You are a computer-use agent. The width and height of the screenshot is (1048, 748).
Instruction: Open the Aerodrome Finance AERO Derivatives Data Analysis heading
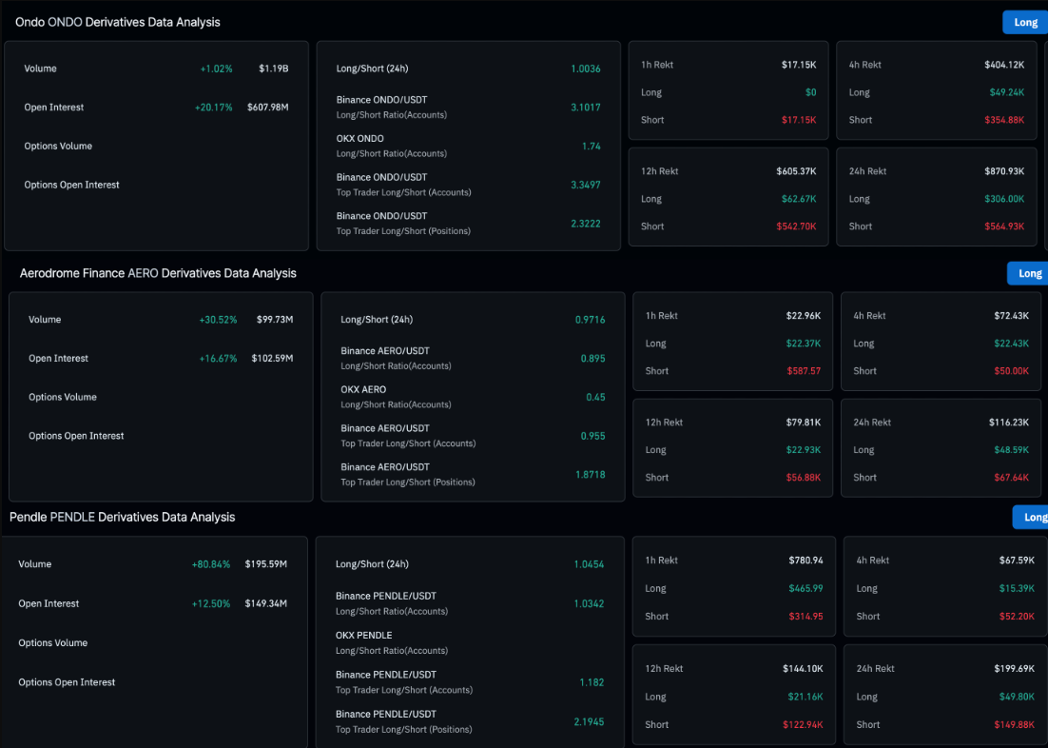(158, 273)
